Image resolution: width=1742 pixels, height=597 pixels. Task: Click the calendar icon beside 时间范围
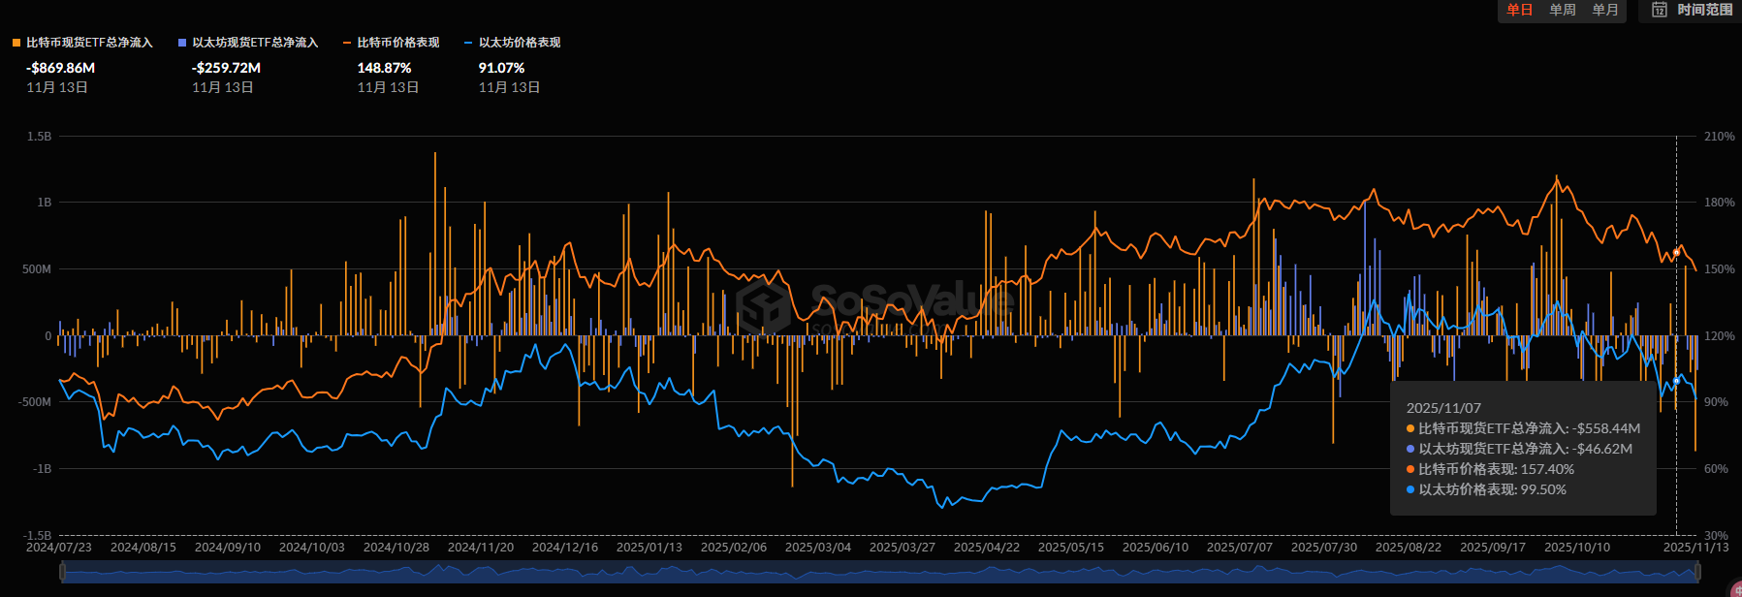1659,10
